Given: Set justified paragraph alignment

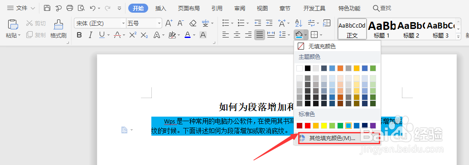Looking at the screenshot, I should pos(260,35).
